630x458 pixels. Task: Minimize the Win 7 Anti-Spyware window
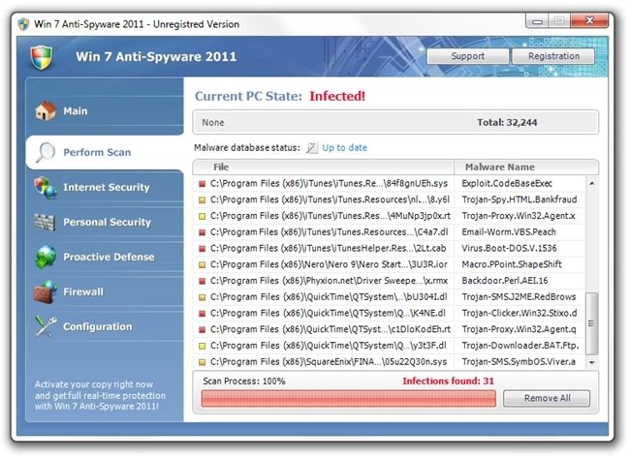point(537,21)
